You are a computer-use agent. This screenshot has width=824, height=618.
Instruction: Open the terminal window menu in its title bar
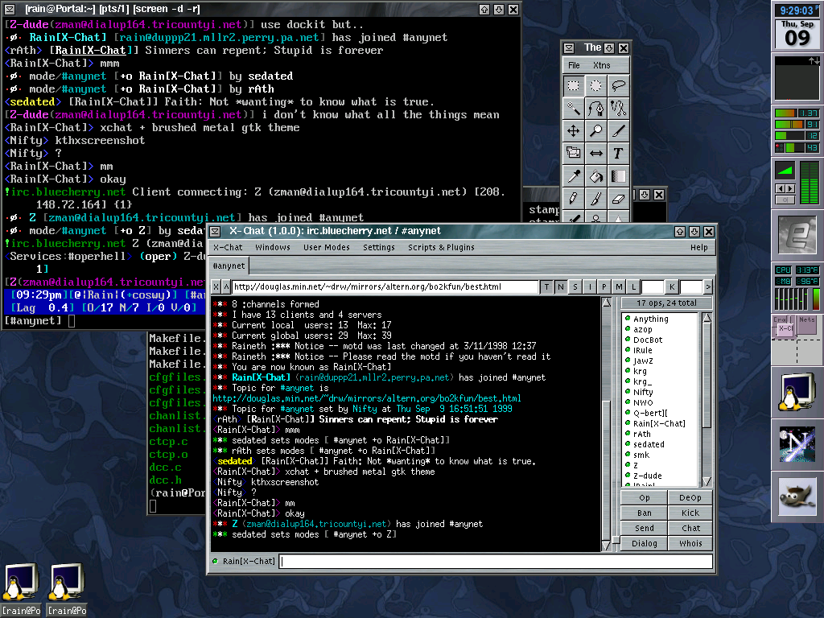coord(10,9)
